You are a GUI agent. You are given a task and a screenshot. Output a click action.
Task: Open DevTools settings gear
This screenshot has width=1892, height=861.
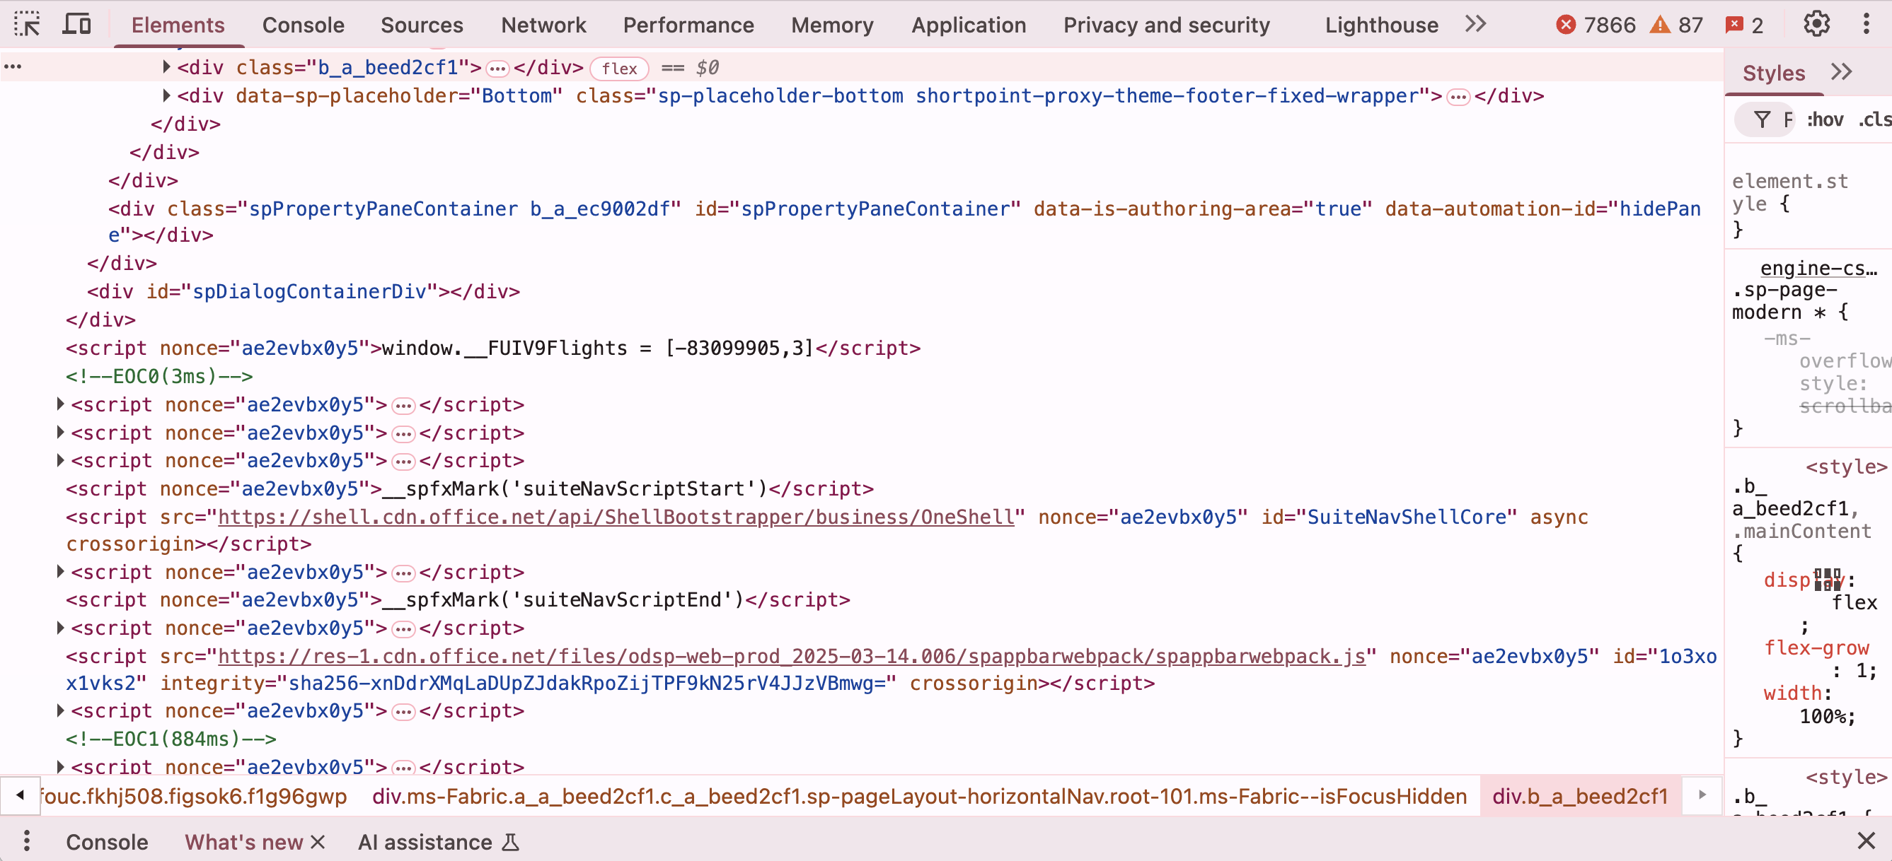[1816, 24]
